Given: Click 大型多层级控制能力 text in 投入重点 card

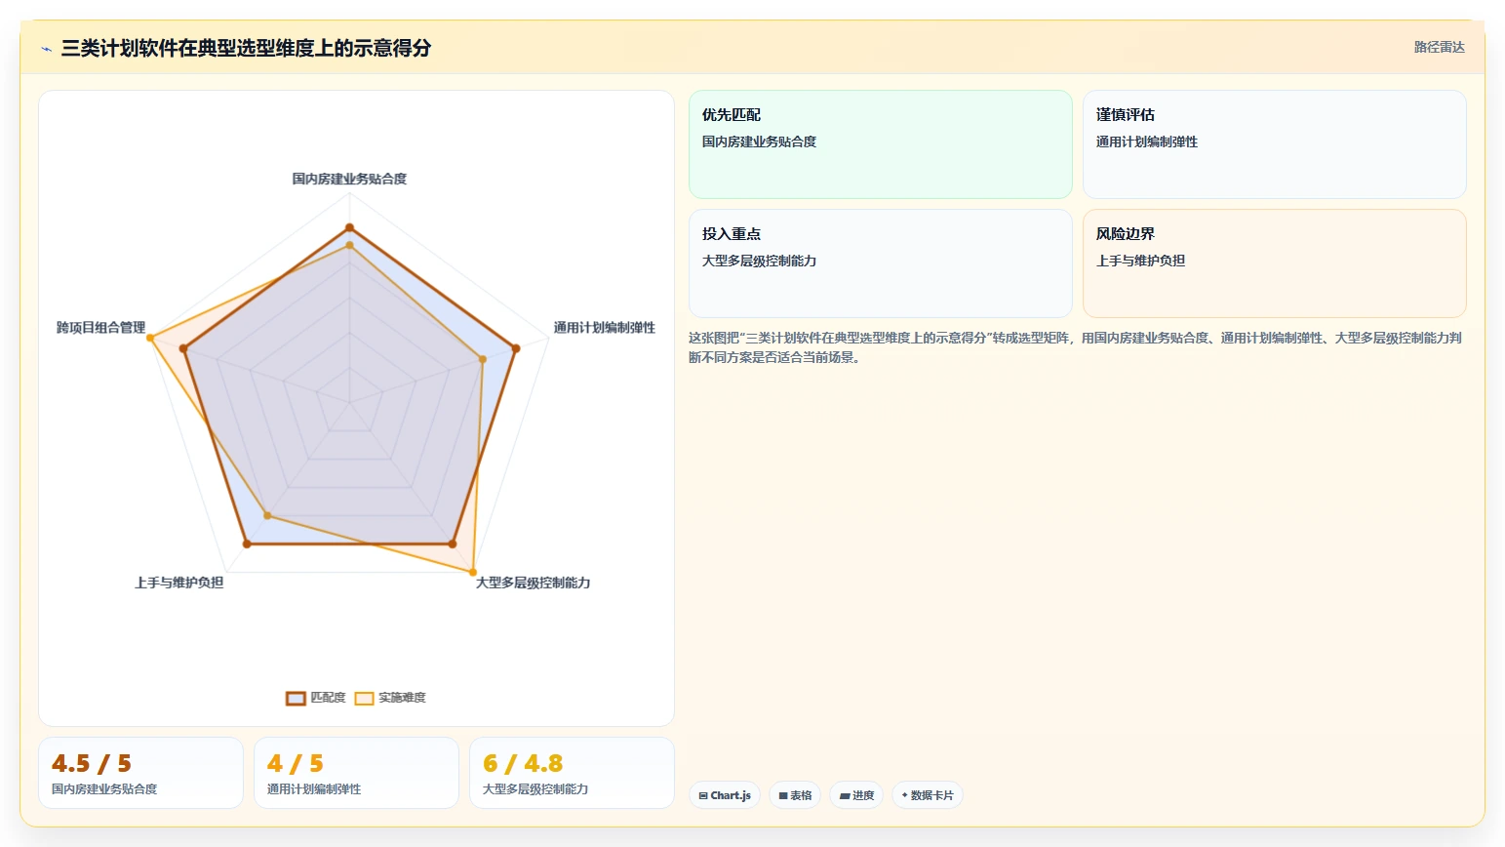Looking at the screenshot, I should (x=759, y=261).
